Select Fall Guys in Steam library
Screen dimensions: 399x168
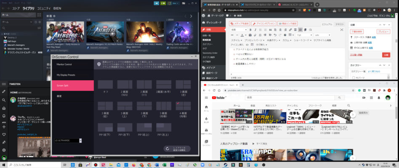pyautogui.click(x=12, y=41)
